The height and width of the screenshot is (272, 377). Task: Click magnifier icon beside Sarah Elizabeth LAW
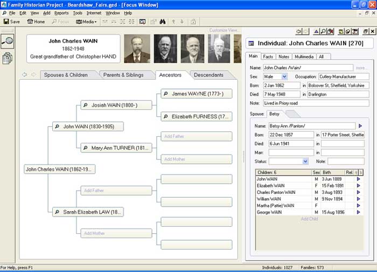coord(57,212)
